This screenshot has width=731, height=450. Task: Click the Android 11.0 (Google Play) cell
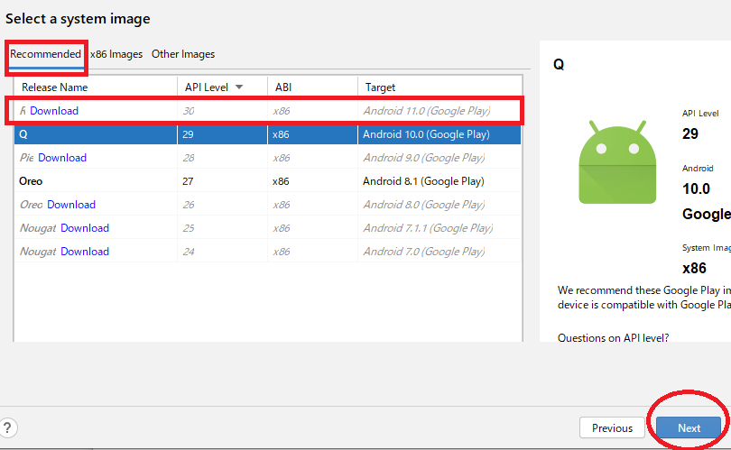pos(427,111)
